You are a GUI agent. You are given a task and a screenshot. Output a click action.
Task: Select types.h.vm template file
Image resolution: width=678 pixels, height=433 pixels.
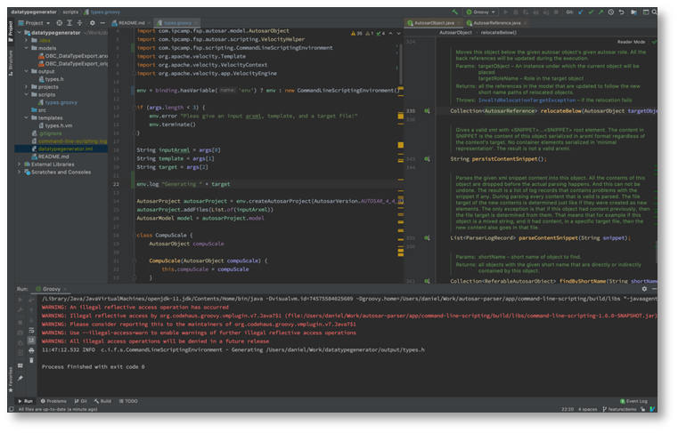(55, 125)
